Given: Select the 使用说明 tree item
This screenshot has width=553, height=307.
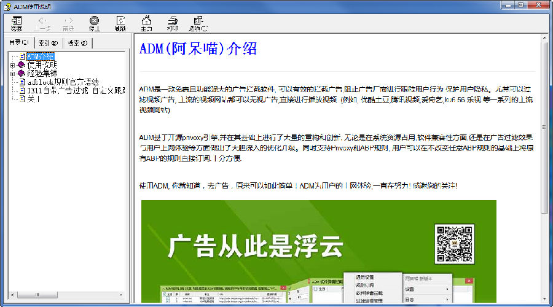Looking at the screenshot, I should click(42, 65).
